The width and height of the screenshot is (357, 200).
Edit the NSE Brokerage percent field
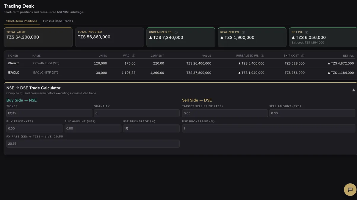coord(151,128)
